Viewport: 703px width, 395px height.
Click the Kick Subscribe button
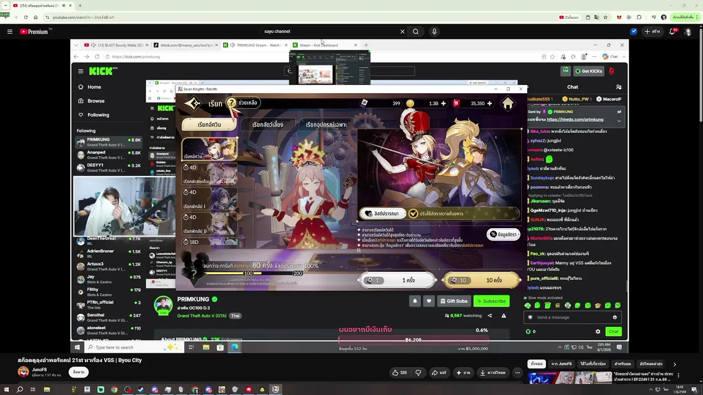click(x=492, y=301)
